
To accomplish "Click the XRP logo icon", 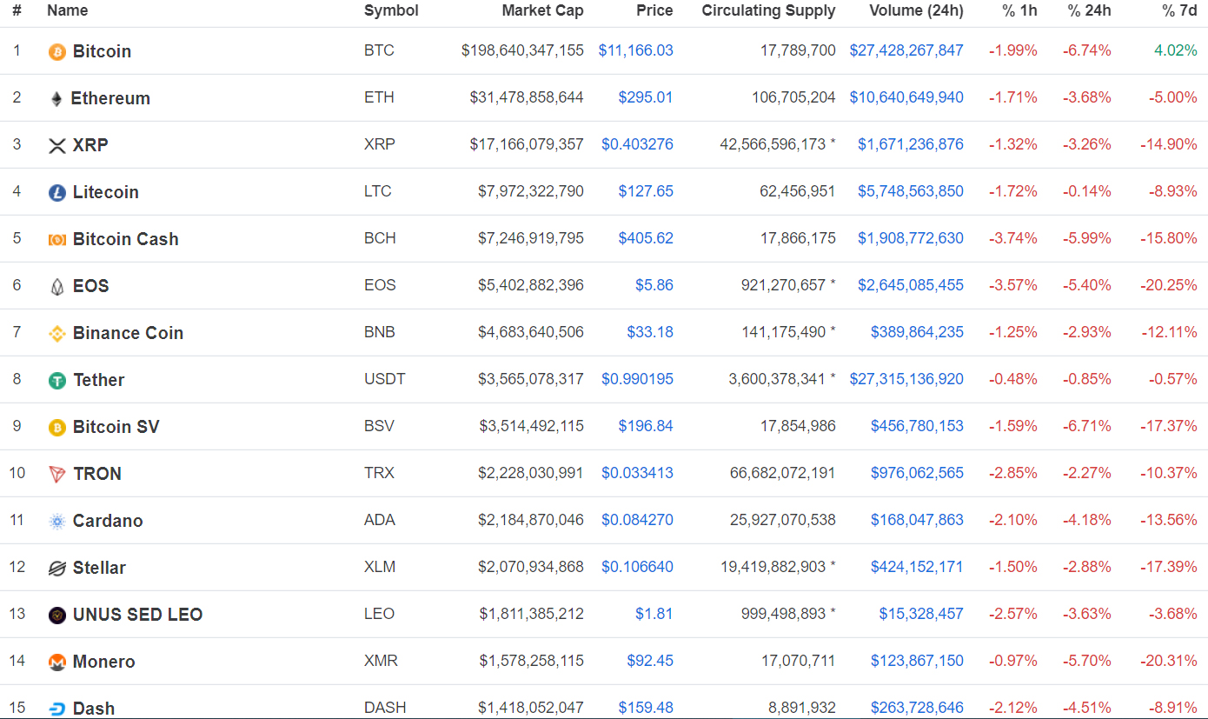I will point(56,146).
